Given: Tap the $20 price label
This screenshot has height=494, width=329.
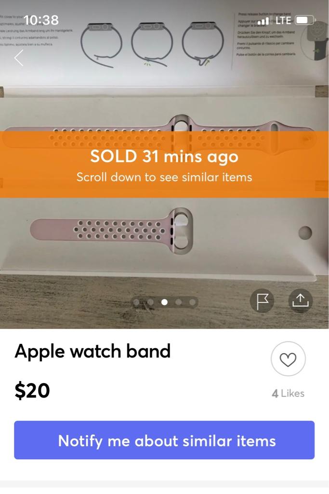Looking at the screenshot, I should click(32, 391).
